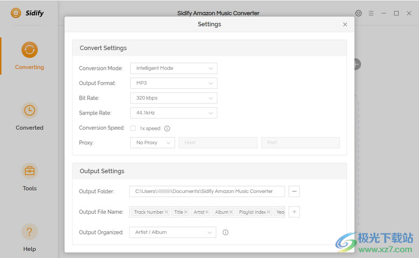Click the Output Folder path field
The width and height of the screenshot is (419, 258).
coord(207,191)
